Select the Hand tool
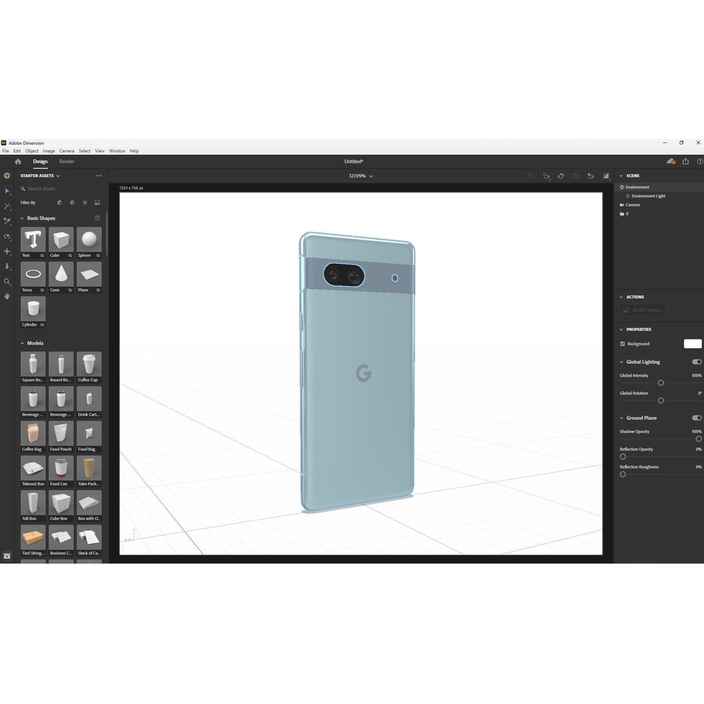The image size is (704, 704). click(x=7, y=297)
